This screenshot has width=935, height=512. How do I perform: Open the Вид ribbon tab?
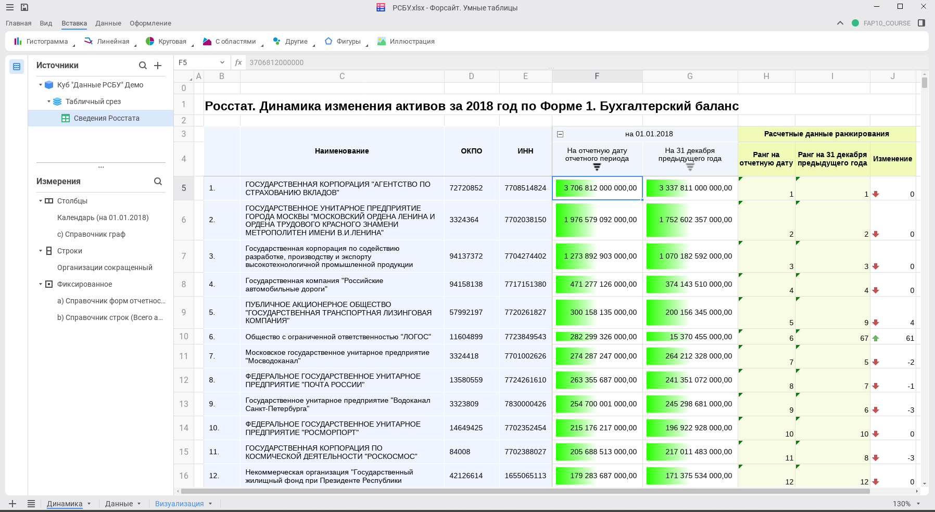click(46, 23)
